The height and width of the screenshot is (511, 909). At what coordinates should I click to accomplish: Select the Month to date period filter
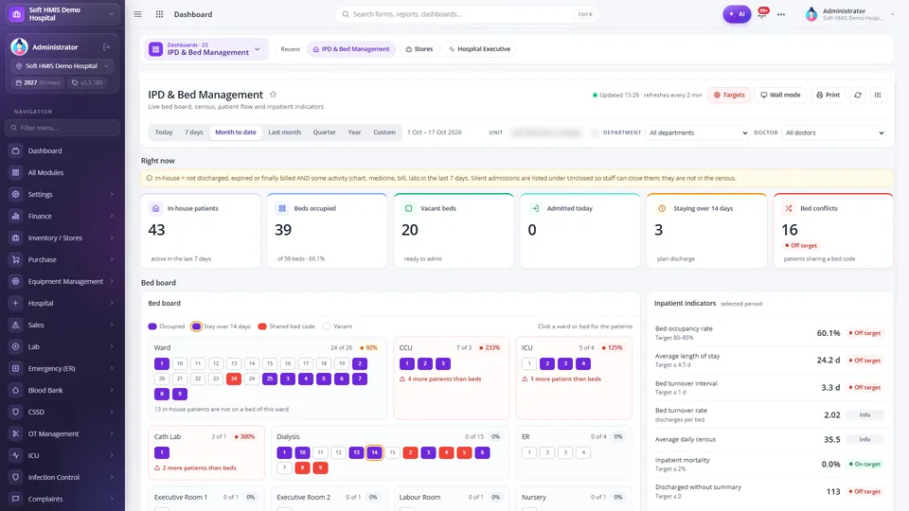pos(236,132)
